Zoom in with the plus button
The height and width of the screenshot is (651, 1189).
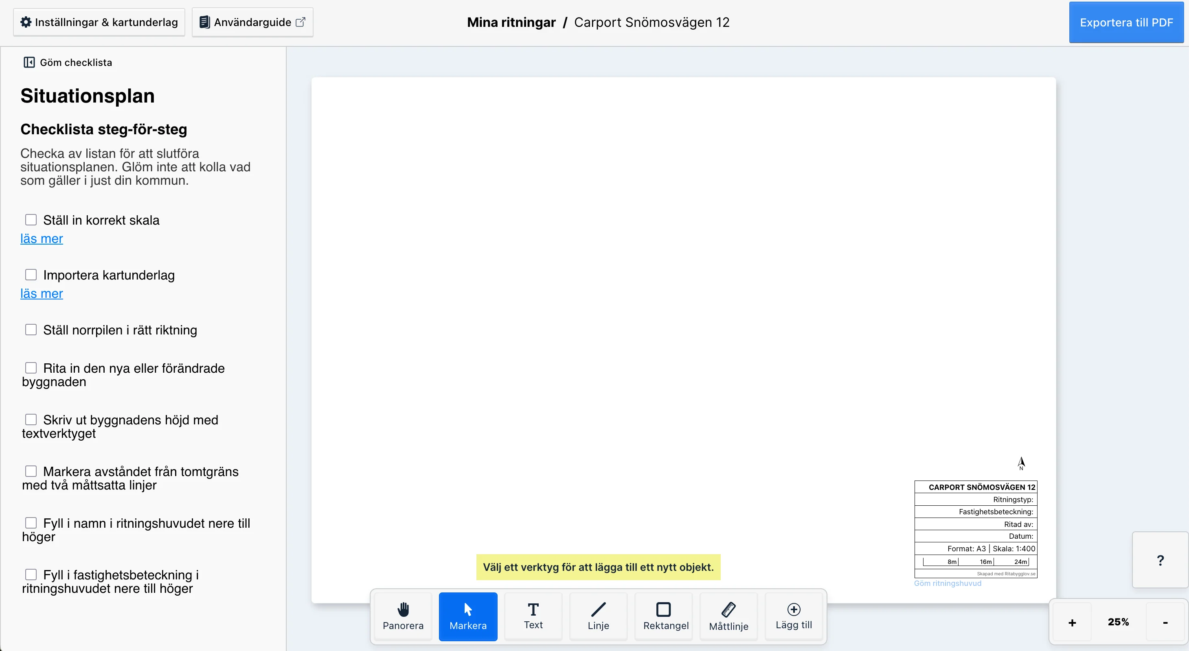(x=1072, y=623)
